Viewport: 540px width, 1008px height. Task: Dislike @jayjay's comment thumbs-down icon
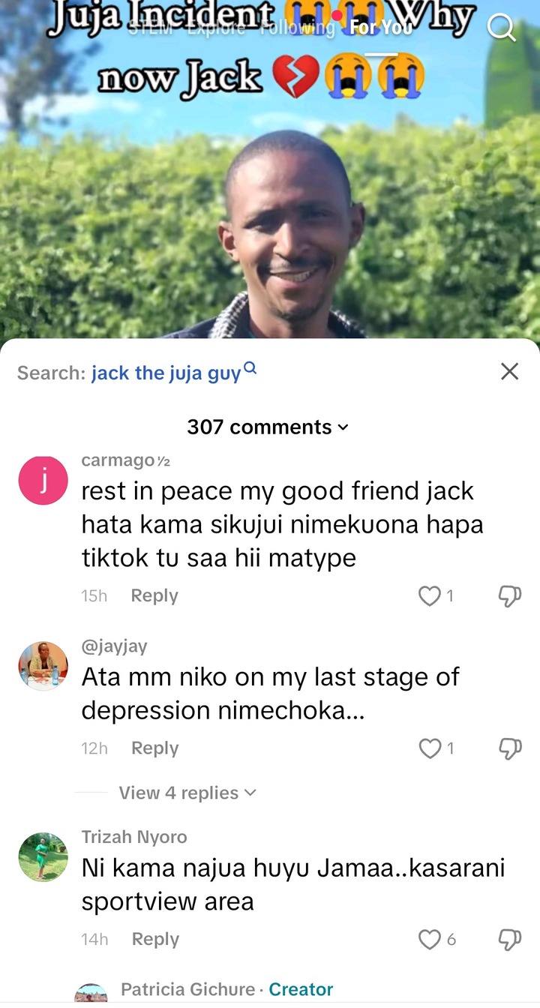[509, 748]
